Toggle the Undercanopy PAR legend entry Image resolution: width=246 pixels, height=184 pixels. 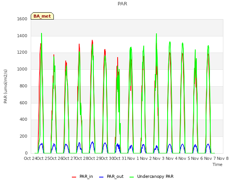(151, 176)
